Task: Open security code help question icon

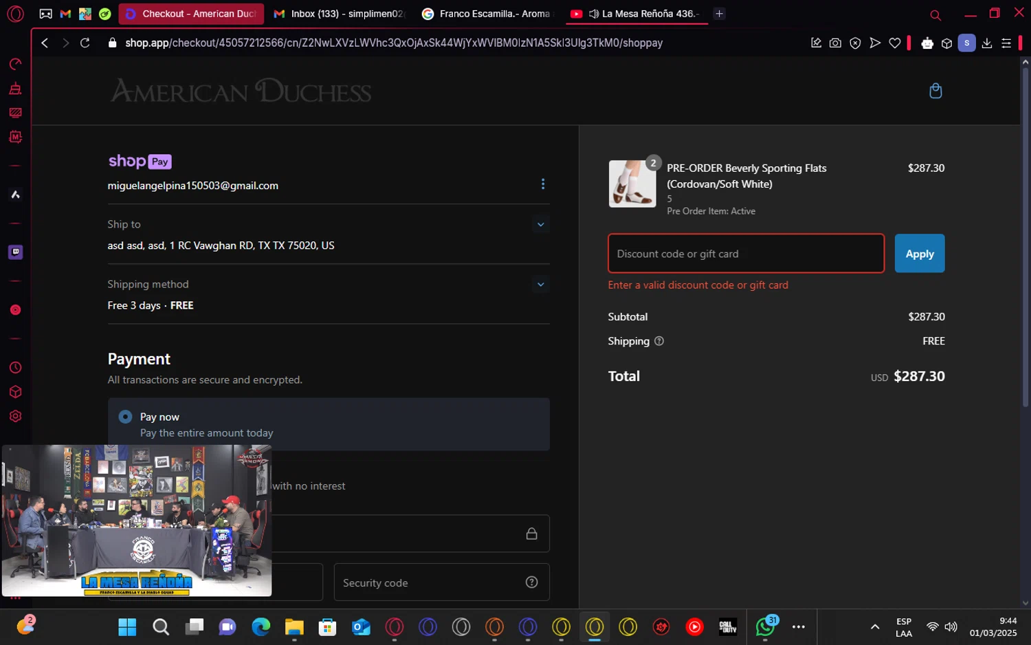Action: click(x=531, y=582)
